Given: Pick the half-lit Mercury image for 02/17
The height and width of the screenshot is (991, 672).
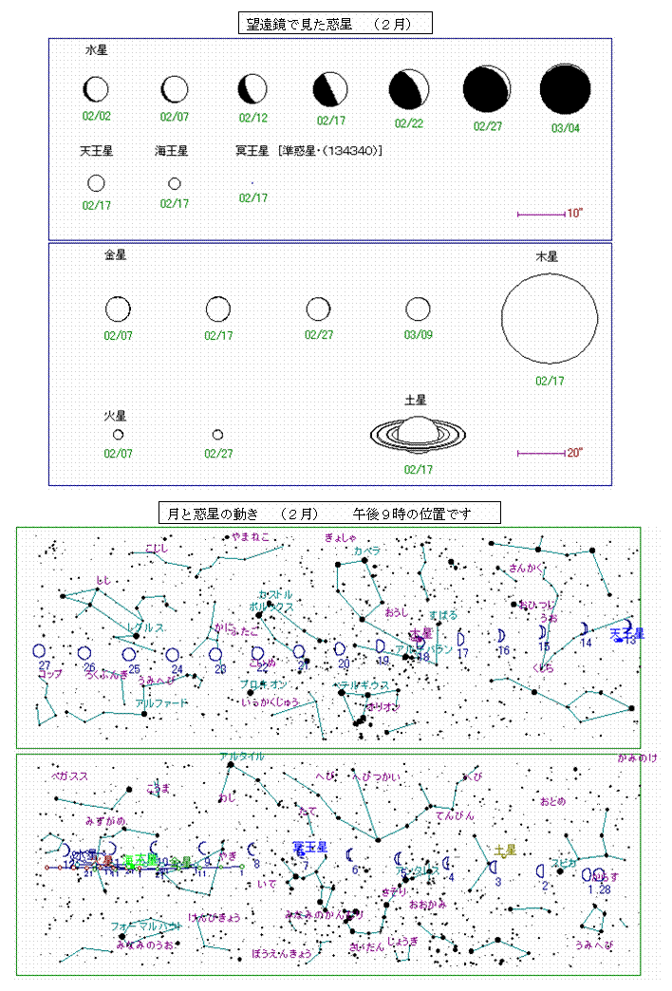Looking at the screenshot, I should pos(330,89).
